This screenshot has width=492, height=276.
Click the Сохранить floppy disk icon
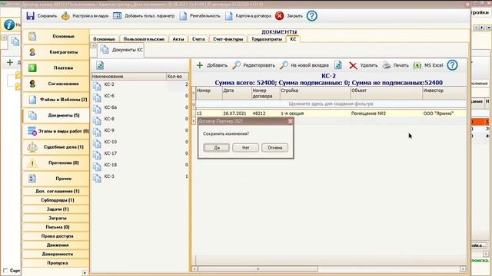pos(31,15)
